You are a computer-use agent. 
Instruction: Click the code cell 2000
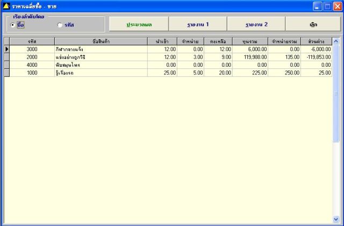click(32, 57)
